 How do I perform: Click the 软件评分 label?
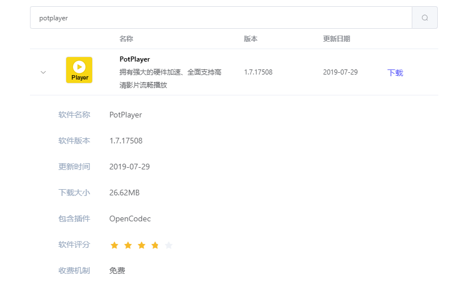74,244
